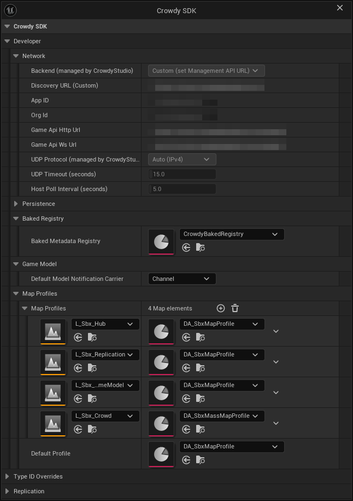The width and height of the screenshot is (353, 501).
Task: Collapse the Developer category
Action: point(7,41)
